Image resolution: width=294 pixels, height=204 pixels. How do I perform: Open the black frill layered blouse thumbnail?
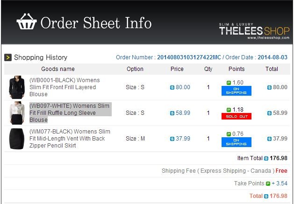17,87
